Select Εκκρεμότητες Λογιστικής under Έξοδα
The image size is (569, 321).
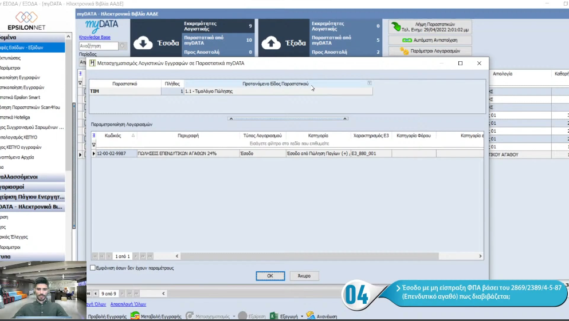click(x=346, y=26)
